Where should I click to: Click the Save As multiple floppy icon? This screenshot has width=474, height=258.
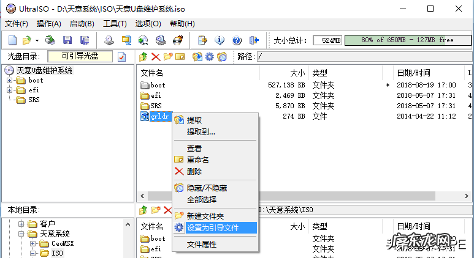pyautogui.click(x=85, y=40)
